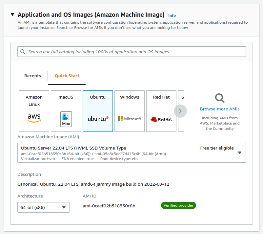Click the AMI catalog search field

click(131, 52)
